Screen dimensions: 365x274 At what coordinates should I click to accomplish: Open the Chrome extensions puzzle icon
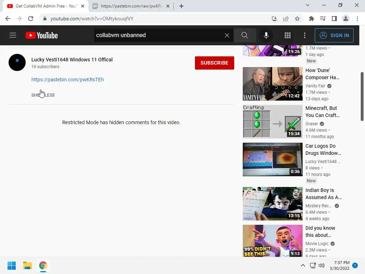point(311,19)
